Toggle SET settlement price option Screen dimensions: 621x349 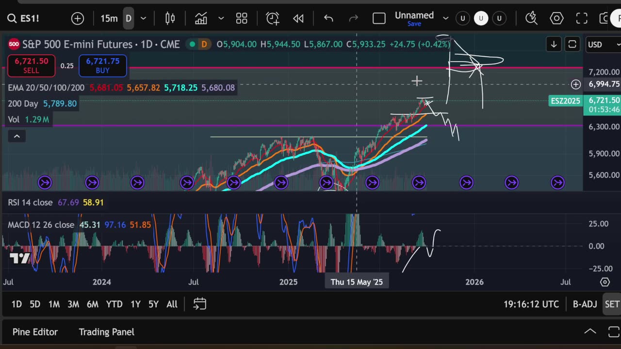pos(612,304)
